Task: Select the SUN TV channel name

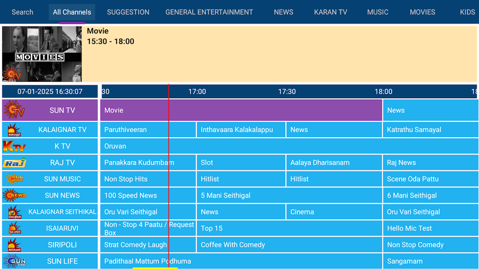Action: coord(62,110)
